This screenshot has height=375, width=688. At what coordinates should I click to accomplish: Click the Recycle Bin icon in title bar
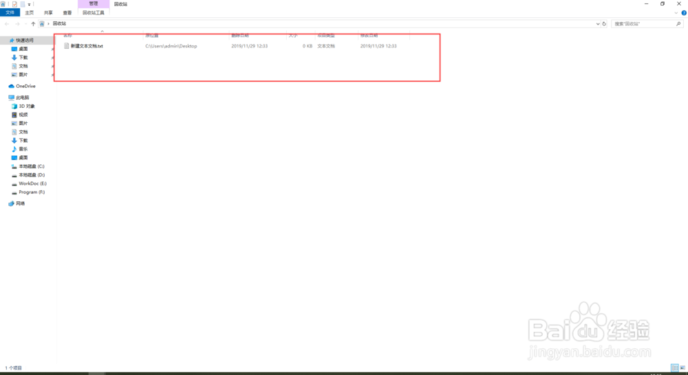3,4
